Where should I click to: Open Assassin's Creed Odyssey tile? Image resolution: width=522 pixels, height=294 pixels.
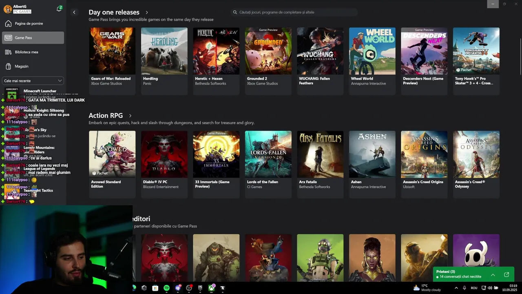(x=476, y=164)
